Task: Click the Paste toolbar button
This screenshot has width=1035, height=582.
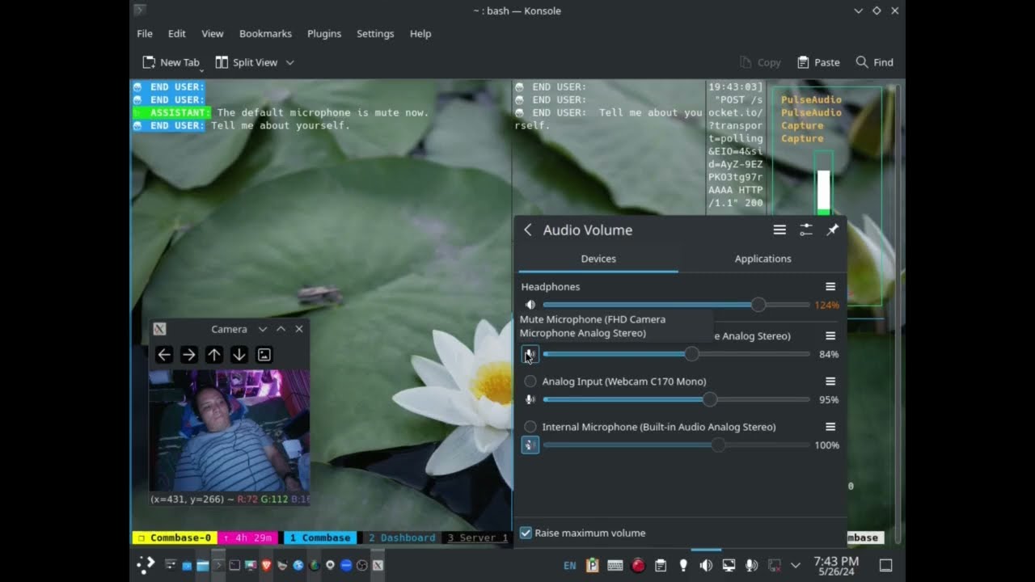Action: (x=818, y=62)
